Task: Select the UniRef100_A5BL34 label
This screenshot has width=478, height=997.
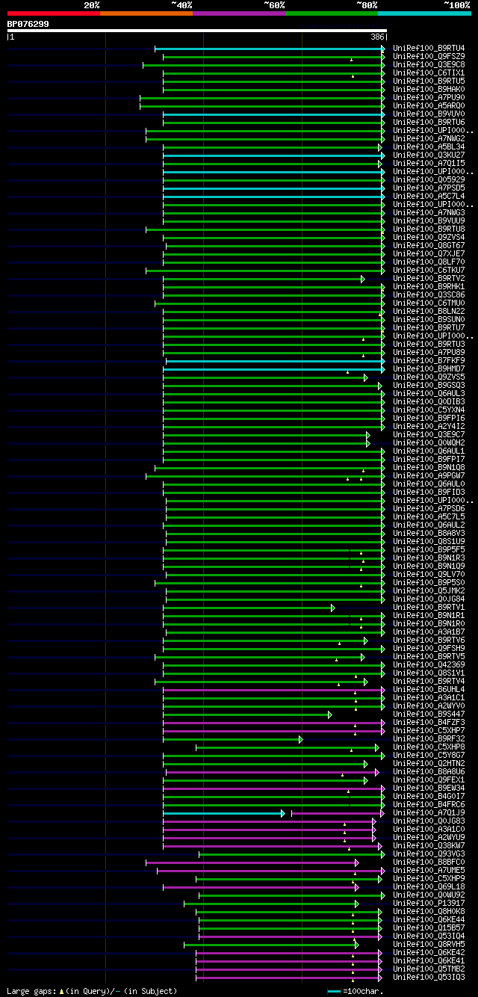Action: [x=429, y=147]
